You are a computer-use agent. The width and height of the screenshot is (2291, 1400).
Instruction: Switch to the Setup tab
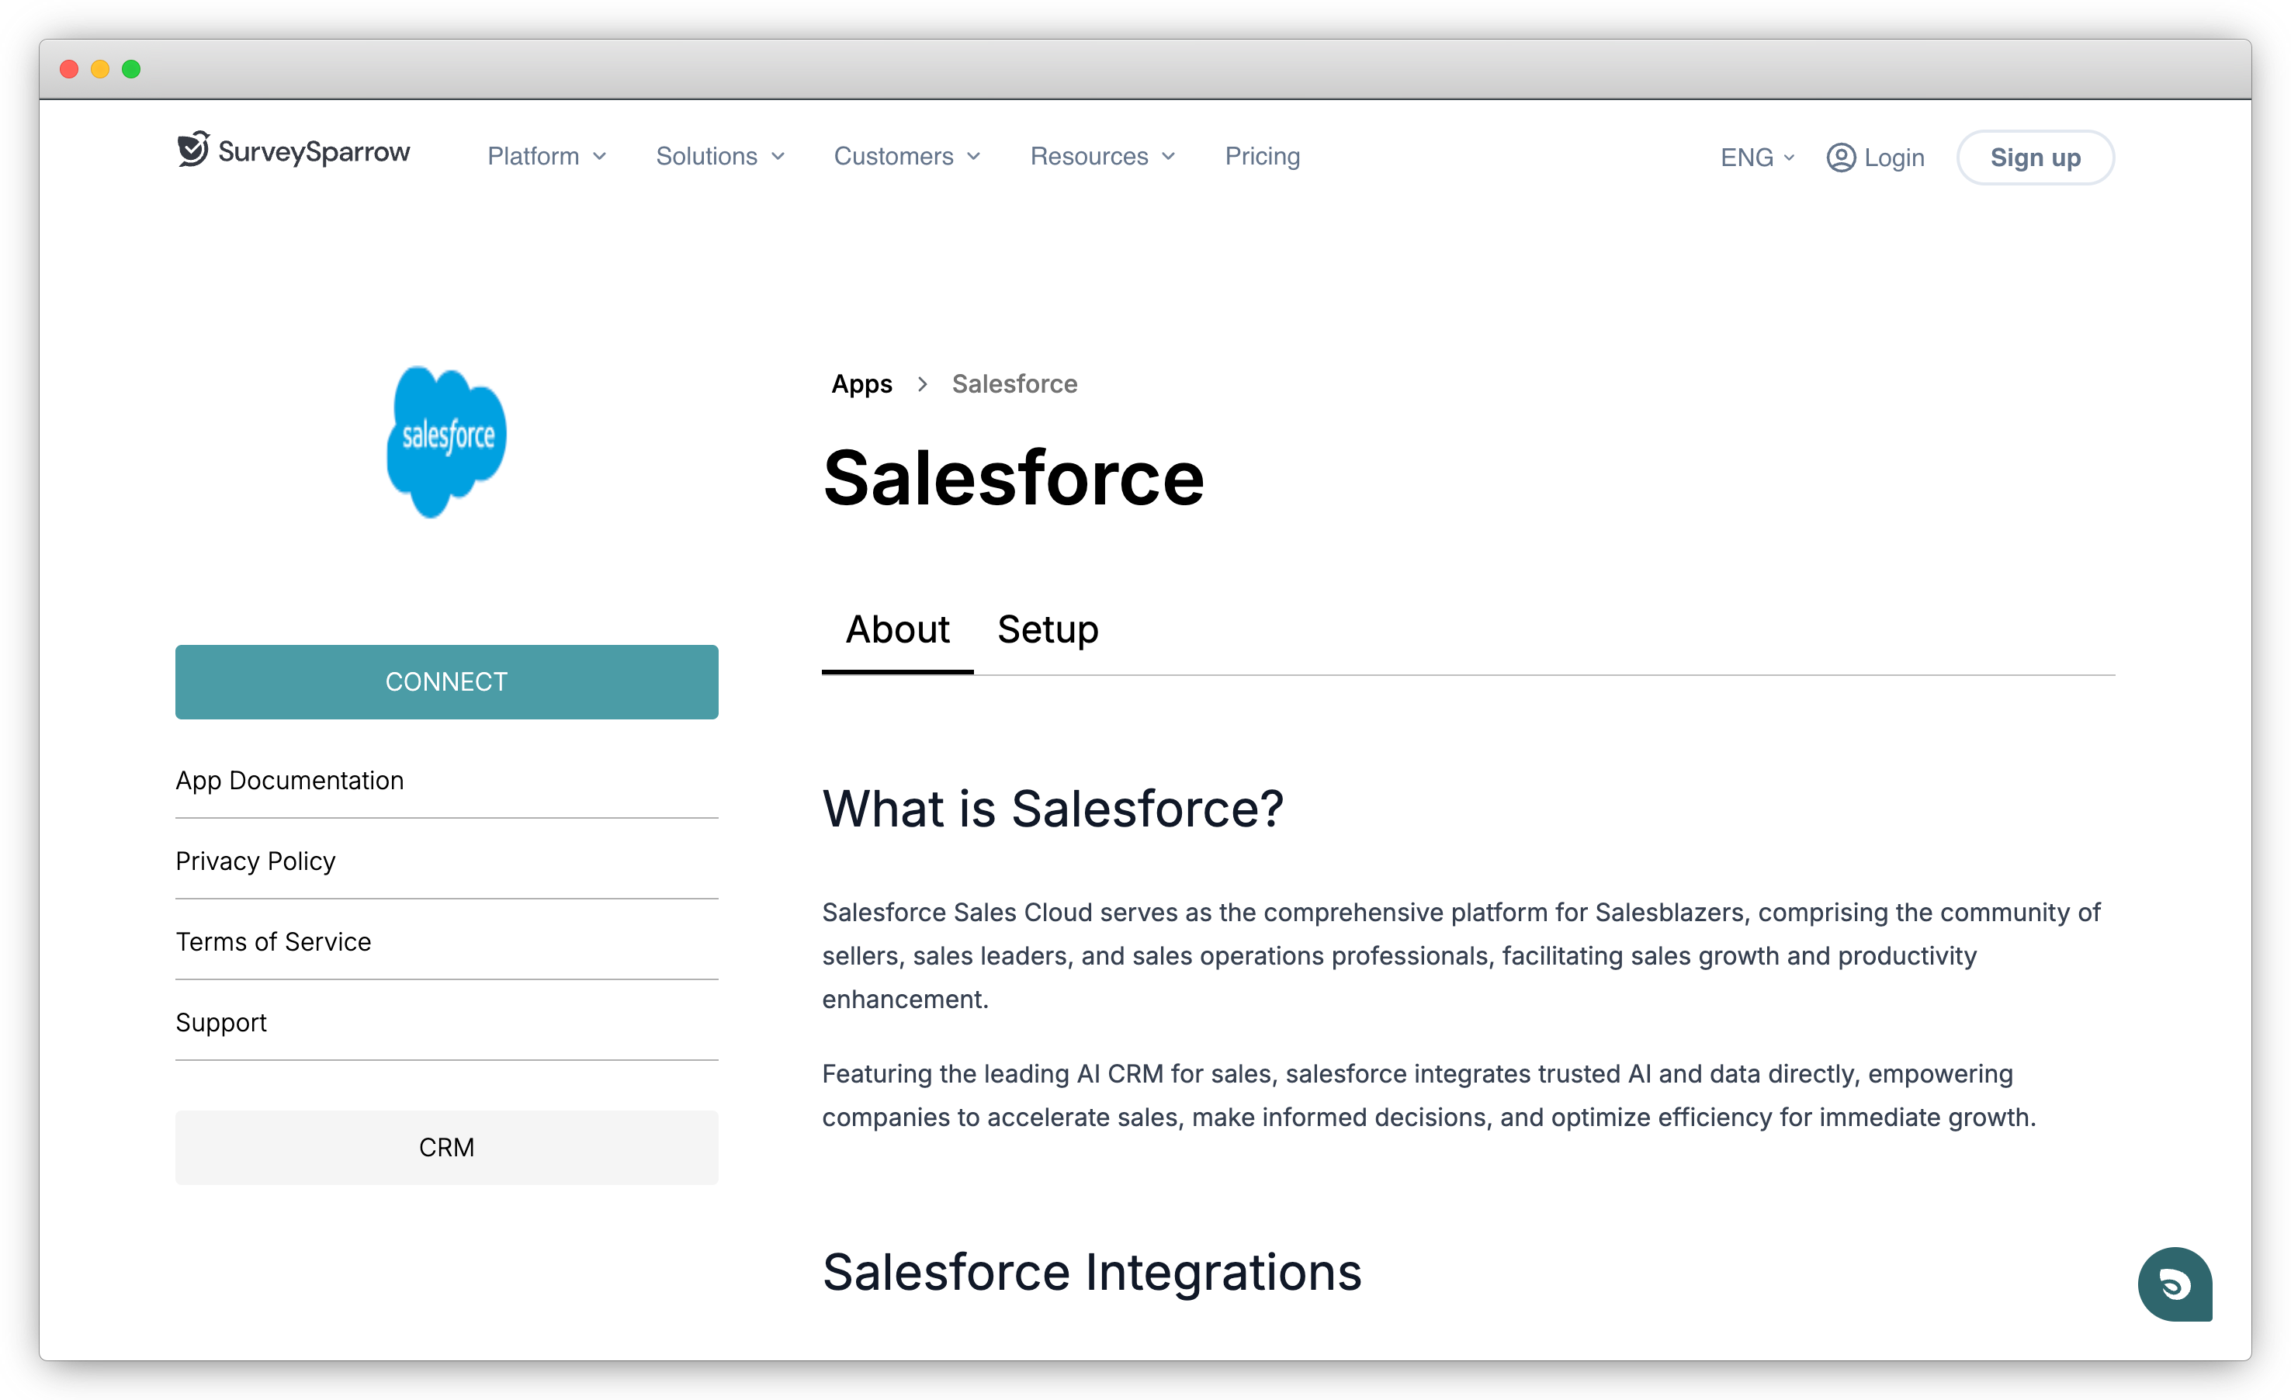pyautogui.click(x=1048, y=629)
